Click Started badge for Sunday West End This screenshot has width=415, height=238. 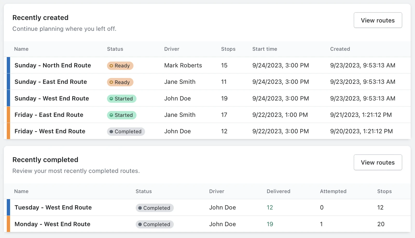point(122,99)
